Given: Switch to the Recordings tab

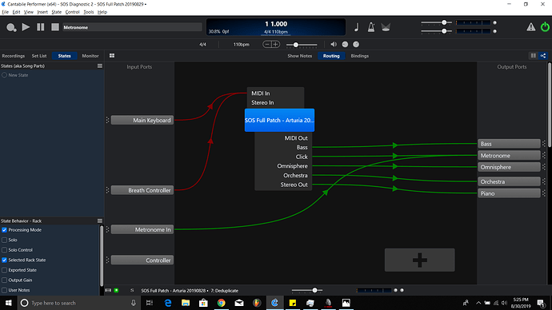Looking at the screenshot, I should pyautogui.click(x=14, y=56).
